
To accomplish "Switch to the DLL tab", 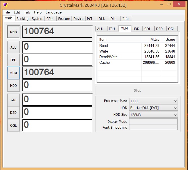I will coord(115,19).
